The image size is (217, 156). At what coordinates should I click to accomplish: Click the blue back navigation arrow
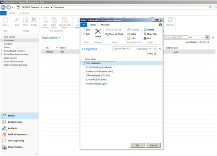[x=3, y=8]
